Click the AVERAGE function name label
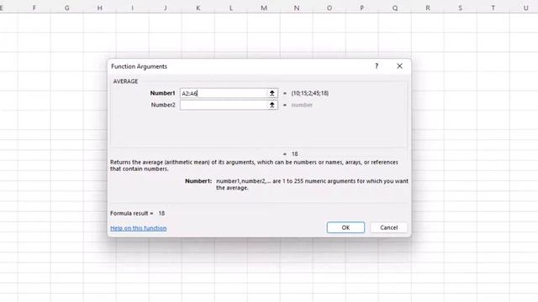Image resolution: width=538 pixels, height=302 pixels. pyautogui.click(x=125, y=81)
